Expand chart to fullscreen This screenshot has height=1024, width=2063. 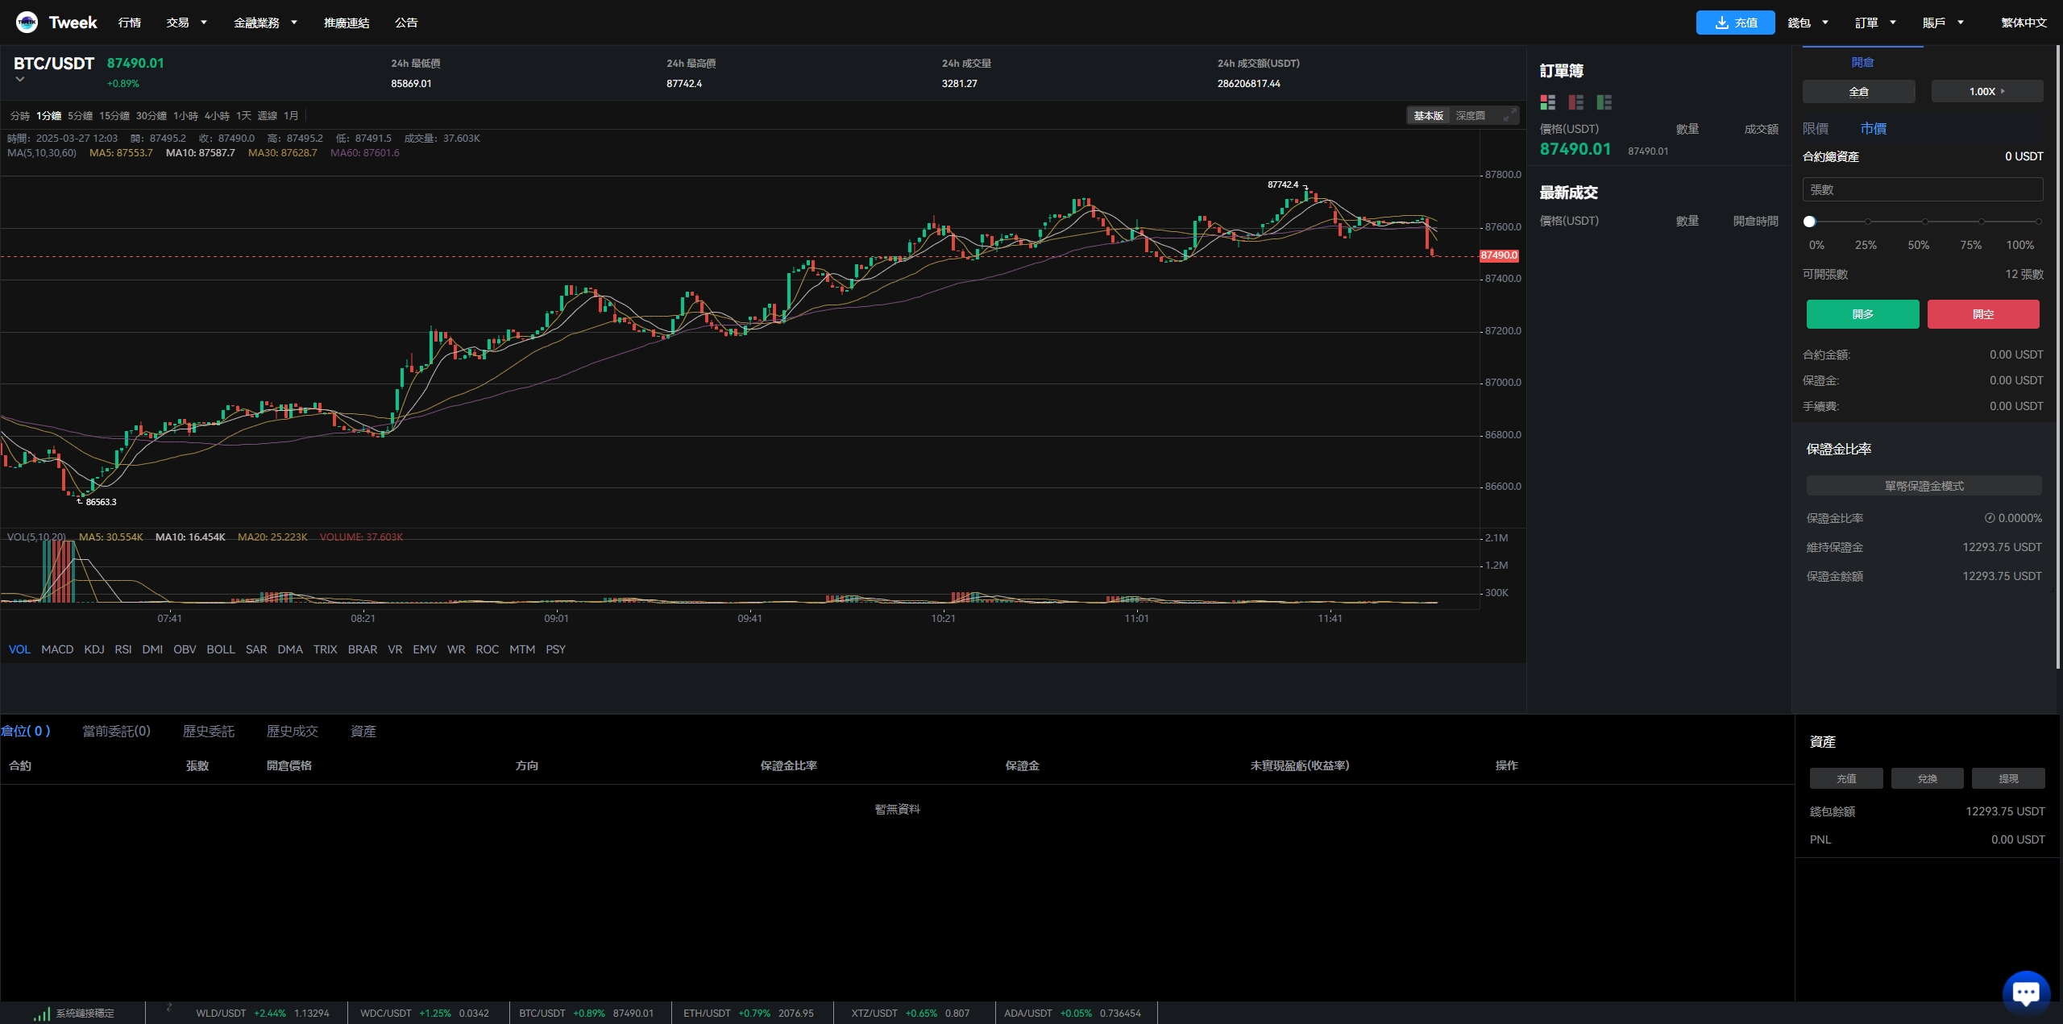(1509, 116)
